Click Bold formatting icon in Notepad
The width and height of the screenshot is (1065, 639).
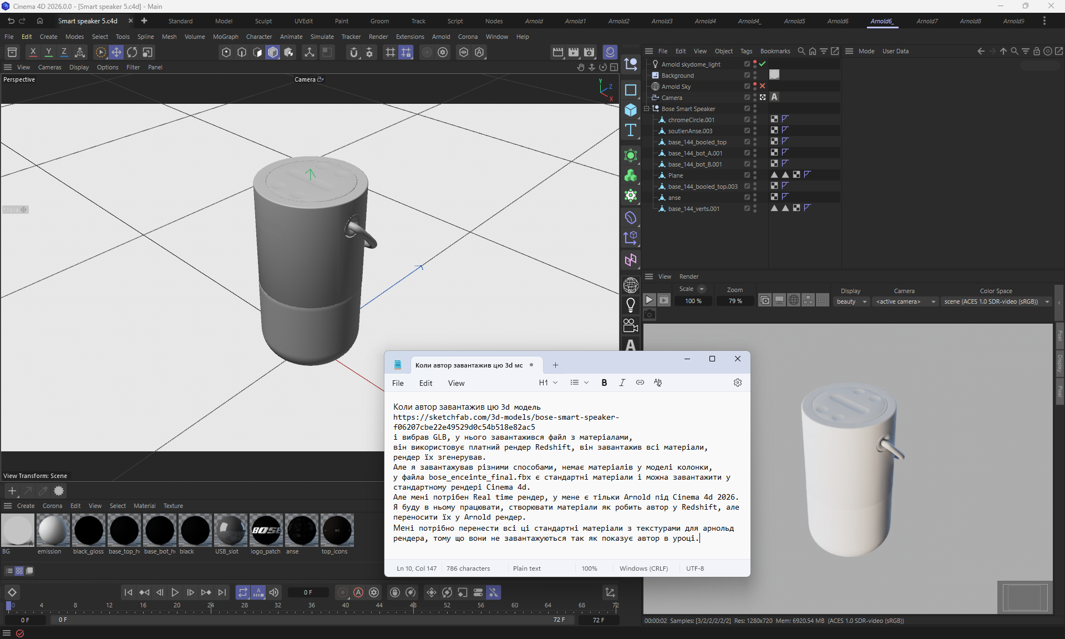(x=604, y=383)
